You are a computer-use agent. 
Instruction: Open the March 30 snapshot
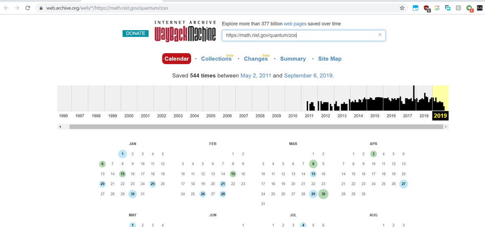[x=323, y=194]
